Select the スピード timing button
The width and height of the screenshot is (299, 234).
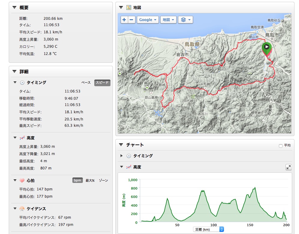102,83
